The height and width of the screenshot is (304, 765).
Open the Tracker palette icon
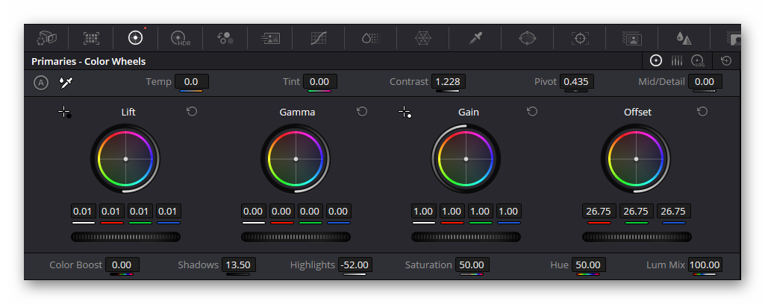point(580,38)
